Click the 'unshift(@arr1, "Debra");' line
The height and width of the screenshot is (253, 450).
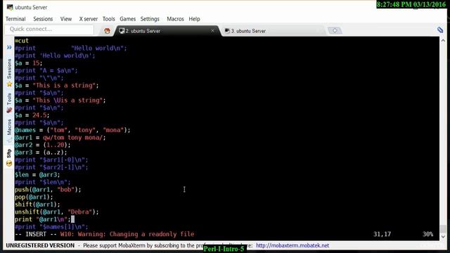(56, 212)
